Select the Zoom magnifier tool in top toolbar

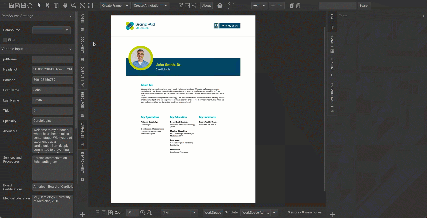click(x=74, y=5)
